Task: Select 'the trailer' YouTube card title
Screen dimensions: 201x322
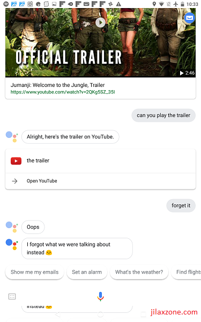Action: pos(38,160)
